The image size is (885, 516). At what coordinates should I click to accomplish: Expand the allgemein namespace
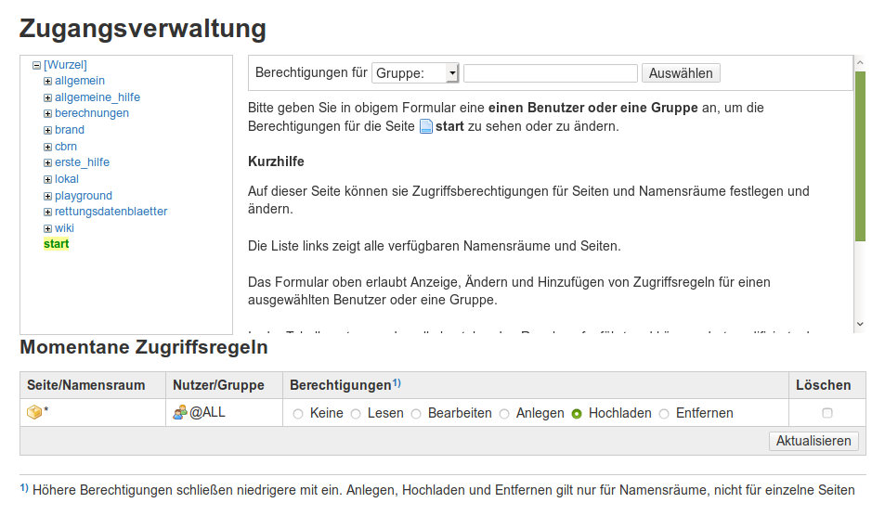coord(47,82)
